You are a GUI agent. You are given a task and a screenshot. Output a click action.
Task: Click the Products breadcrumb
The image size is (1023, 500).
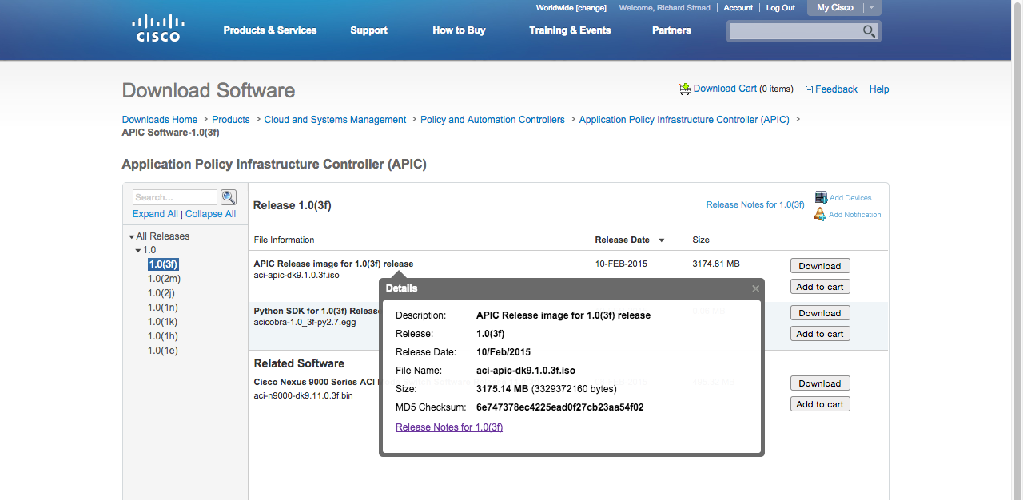click(x=231, y=120)
